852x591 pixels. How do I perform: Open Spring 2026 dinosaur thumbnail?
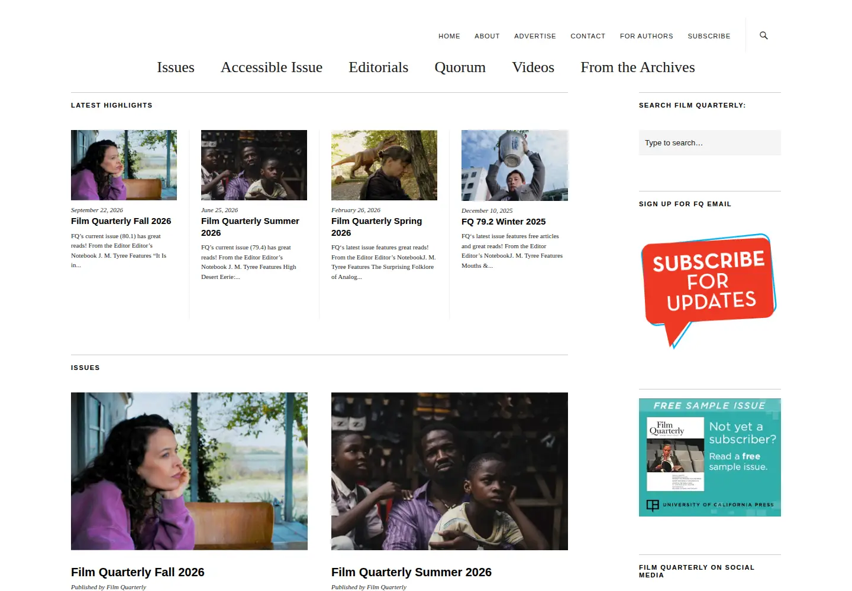point(384,165)
